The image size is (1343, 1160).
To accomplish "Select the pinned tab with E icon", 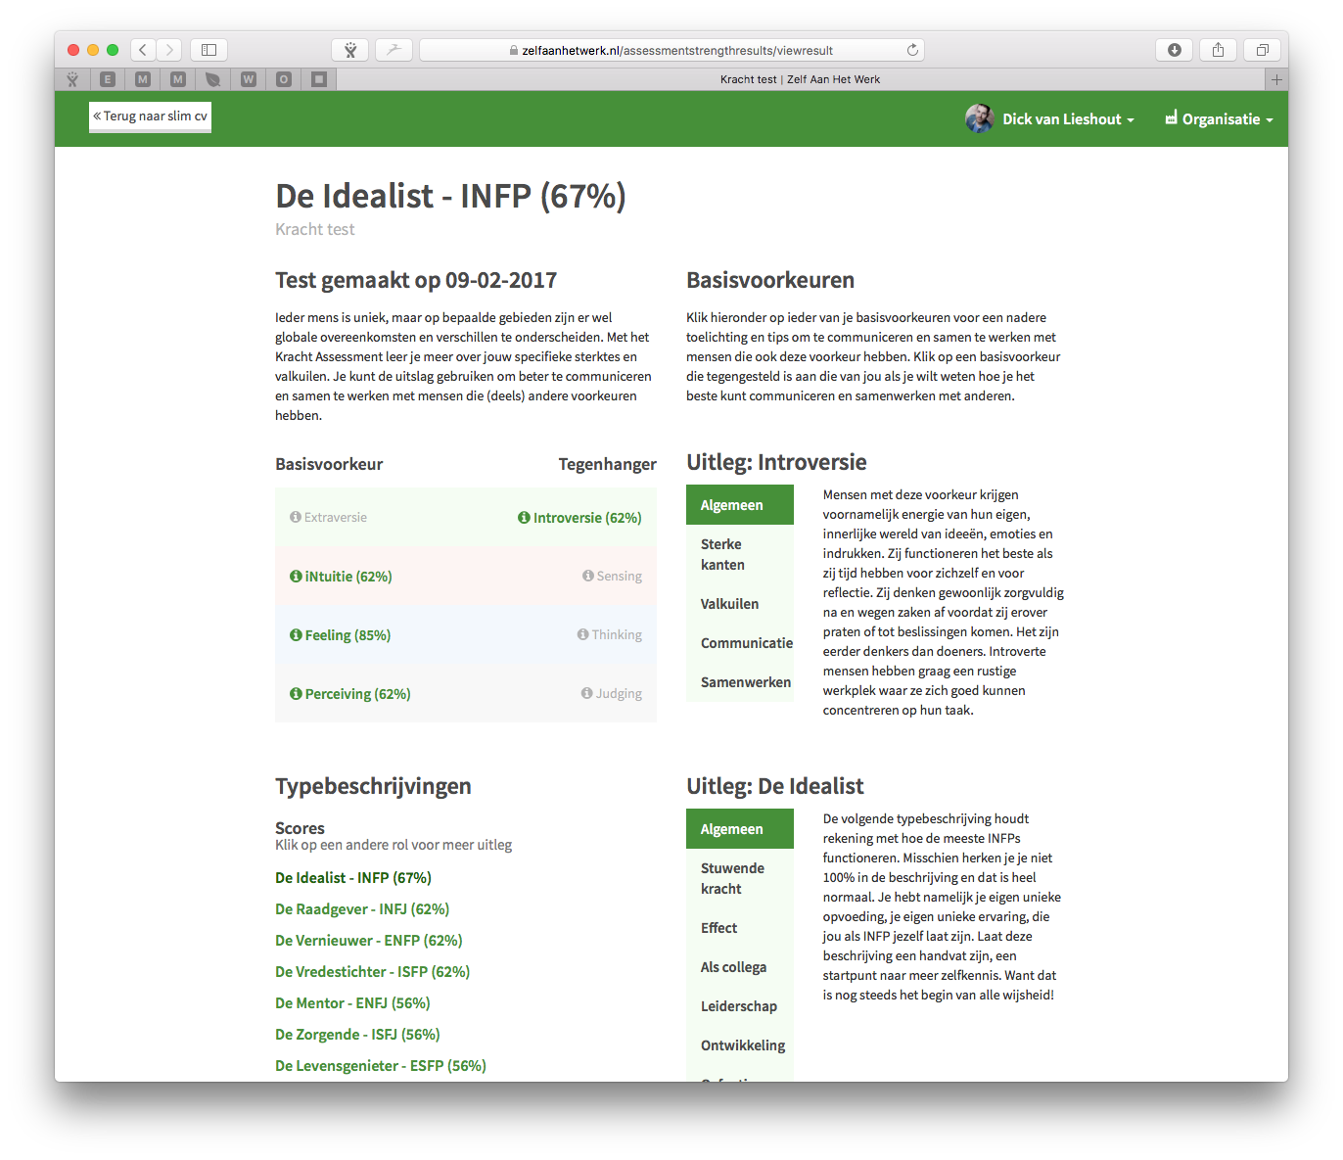I will pyautogui.click(x=108, y=79).
